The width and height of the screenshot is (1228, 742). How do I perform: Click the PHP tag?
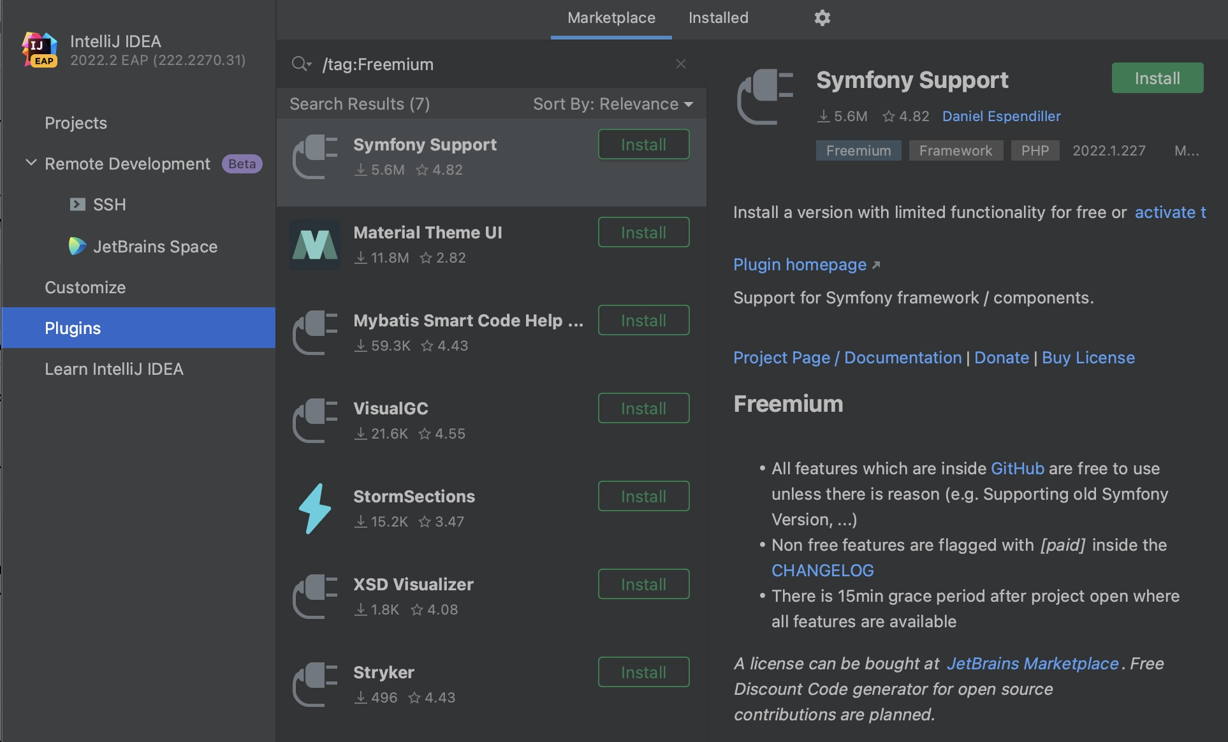(1035, 150)
